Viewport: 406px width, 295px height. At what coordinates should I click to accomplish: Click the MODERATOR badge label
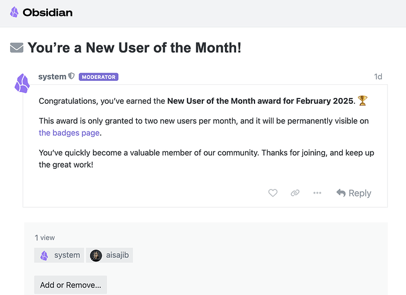tap(99, 77)
